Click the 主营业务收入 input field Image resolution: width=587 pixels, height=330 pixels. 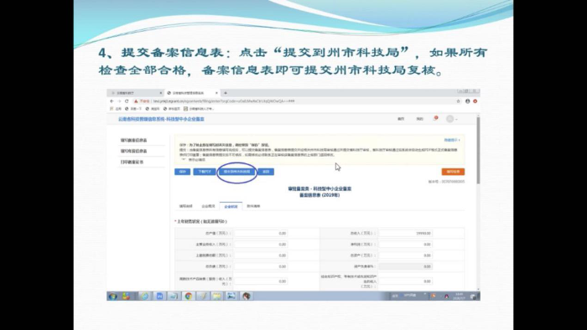[261, 245]
